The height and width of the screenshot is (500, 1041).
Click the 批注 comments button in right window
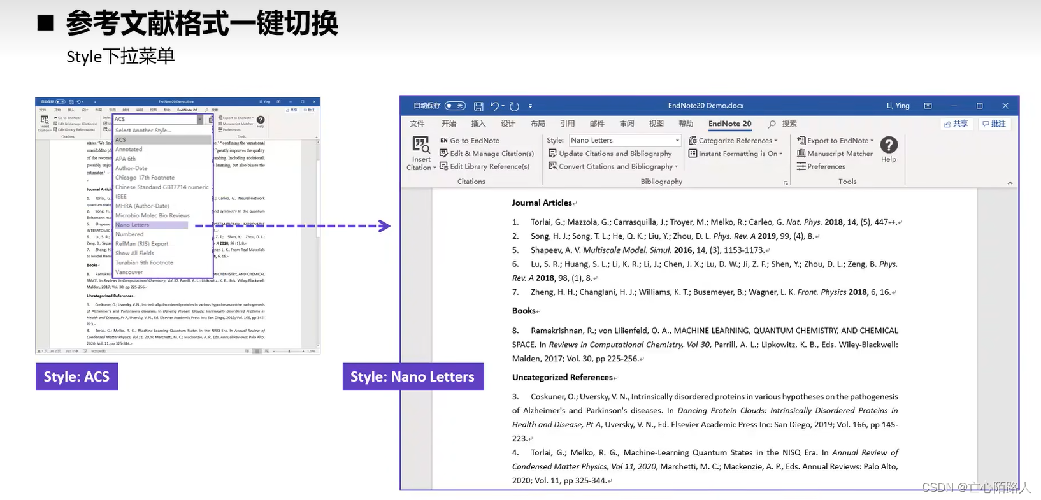click(994, 124)
